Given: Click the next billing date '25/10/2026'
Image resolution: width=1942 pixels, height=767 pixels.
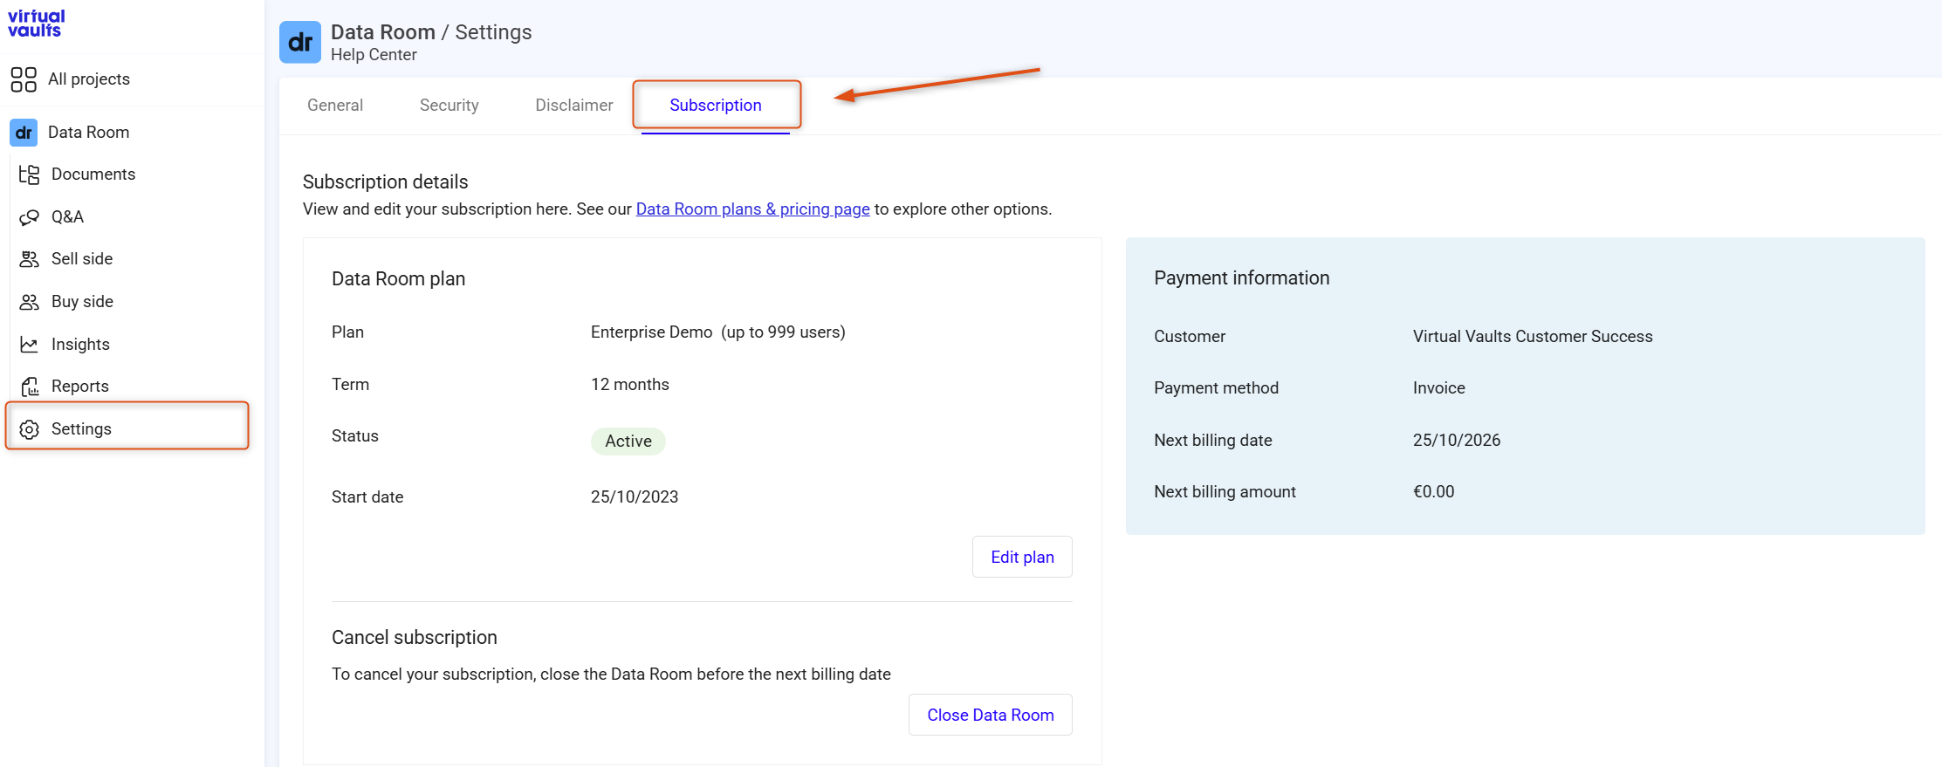Looking at the screenshot, I should (x=1457, y=441).
